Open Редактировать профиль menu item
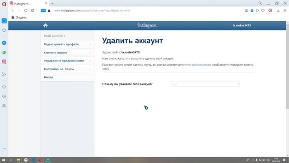289x163 pixels. point(67,44)
